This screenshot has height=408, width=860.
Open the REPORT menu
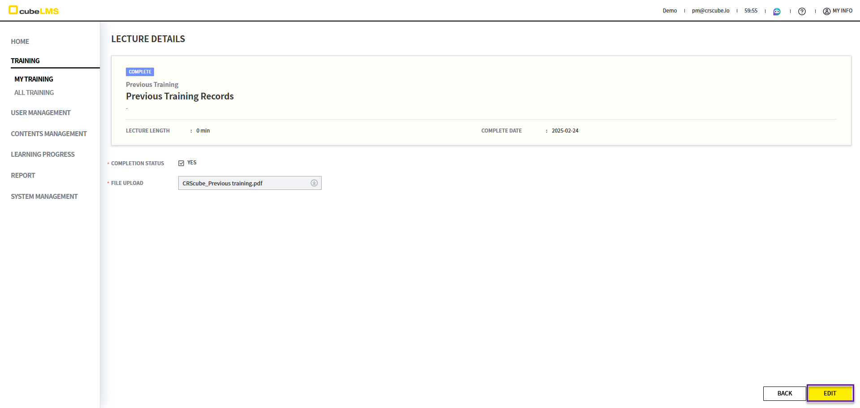[x=23, y=176]
